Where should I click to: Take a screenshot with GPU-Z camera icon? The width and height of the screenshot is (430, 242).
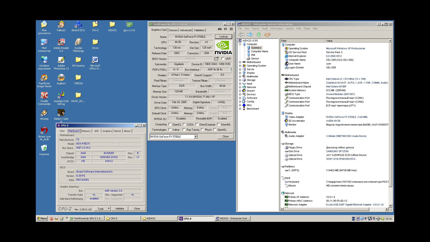(x=219, y=29)
